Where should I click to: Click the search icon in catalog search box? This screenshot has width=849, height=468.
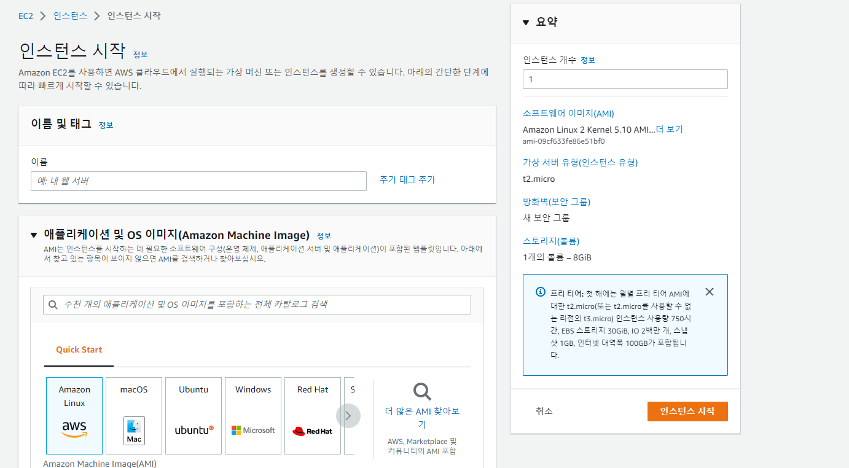click(52, 305)
